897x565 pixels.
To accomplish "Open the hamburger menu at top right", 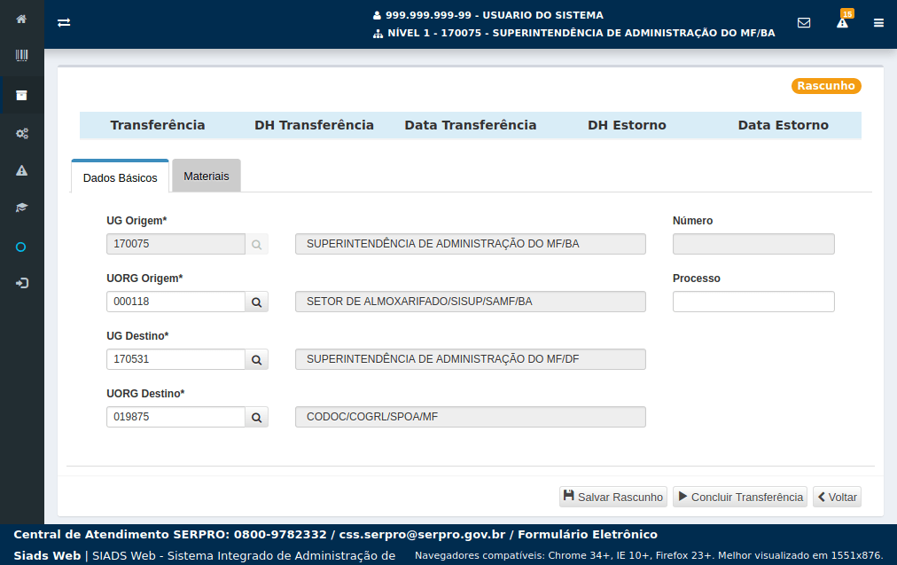I will pyautogui.click(x=878, y=23).
